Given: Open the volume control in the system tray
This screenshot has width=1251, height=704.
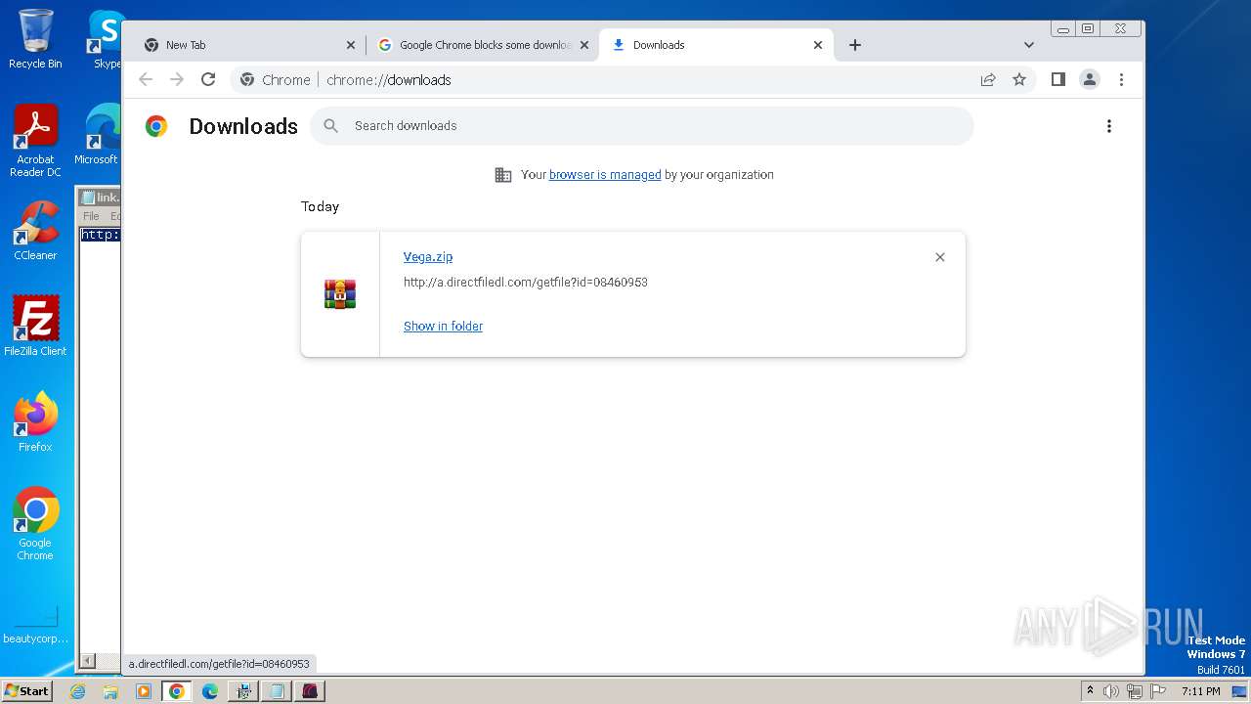Looking at the screenshot, I should [1111, 691].
